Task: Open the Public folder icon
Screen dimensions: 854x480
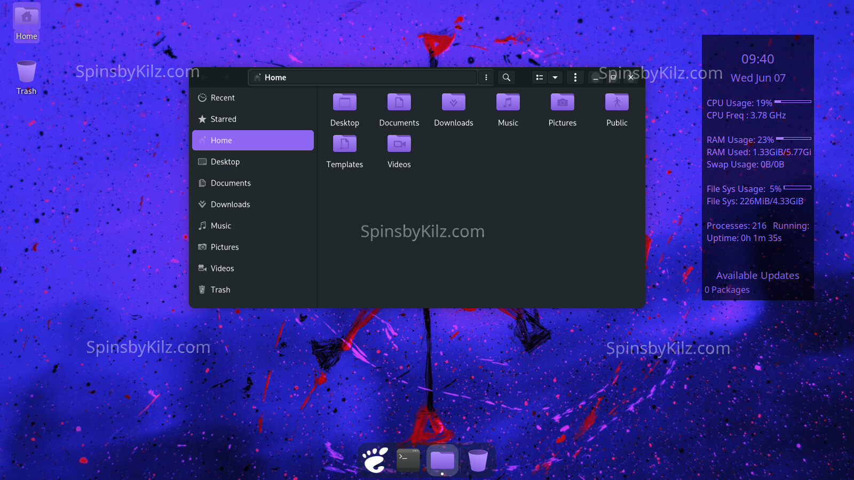Action: point(616,102)
